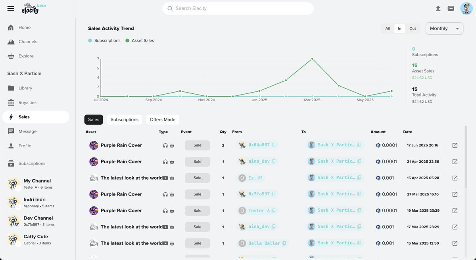Click the Search Elacity field
The height and width of the screenshot is (260, 476).
tap(238, 8)
